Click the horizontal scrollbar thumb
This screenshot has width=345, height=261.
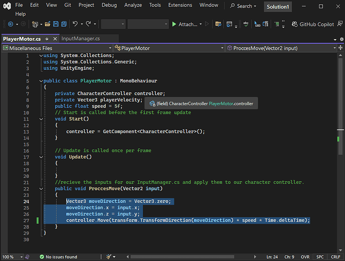[x=182, y=257]
